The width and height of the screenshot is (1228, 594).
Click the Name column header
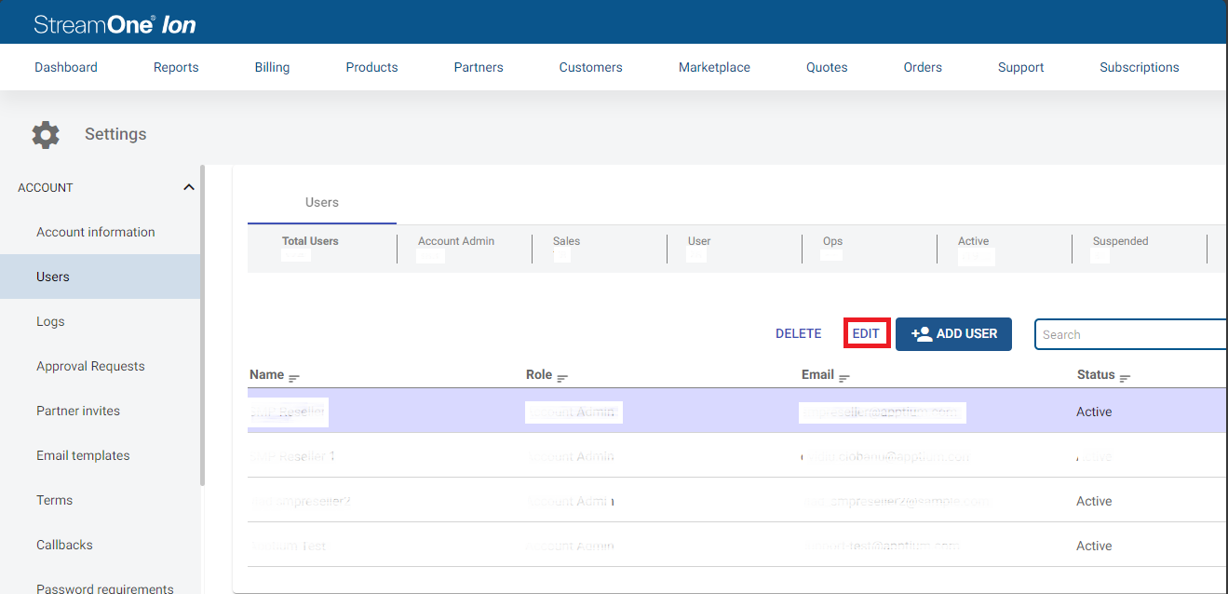266,374
